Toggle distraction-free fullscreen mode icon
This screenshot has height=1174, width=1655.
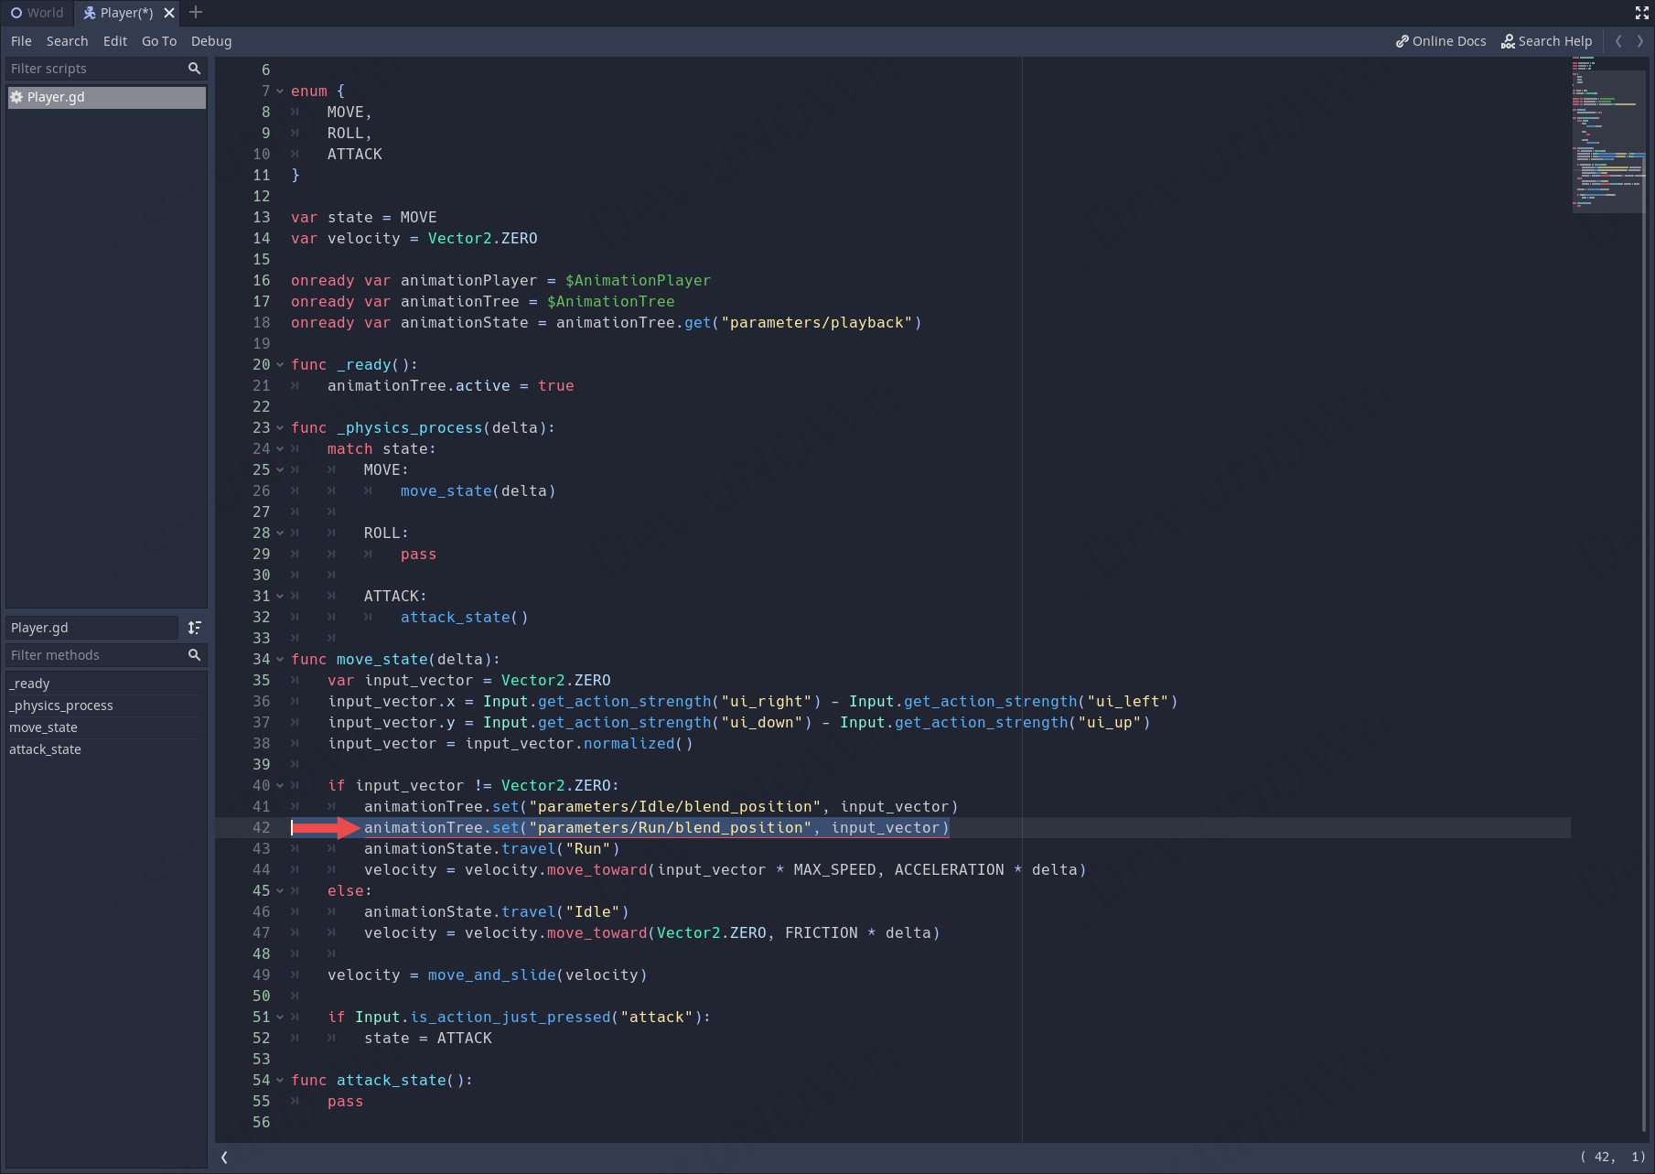tap(1641, 13)
